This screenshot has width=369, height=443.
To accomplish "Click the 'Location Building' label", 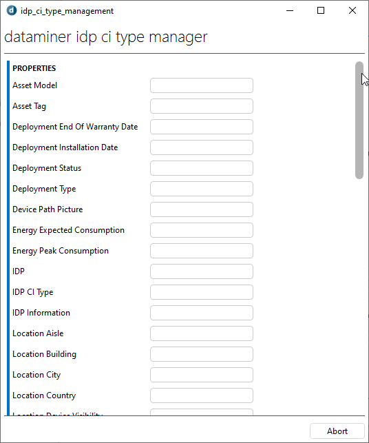I will point(44,354).
